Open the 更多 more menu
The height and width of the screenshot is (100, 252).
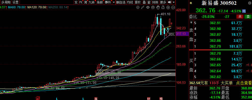coord(163,2)
